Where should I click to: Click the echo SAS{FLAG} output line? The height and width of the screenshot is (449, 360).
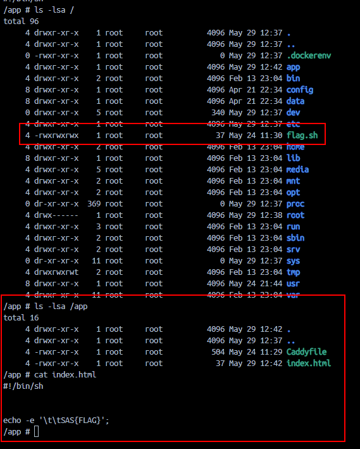[x=56, y=421]
